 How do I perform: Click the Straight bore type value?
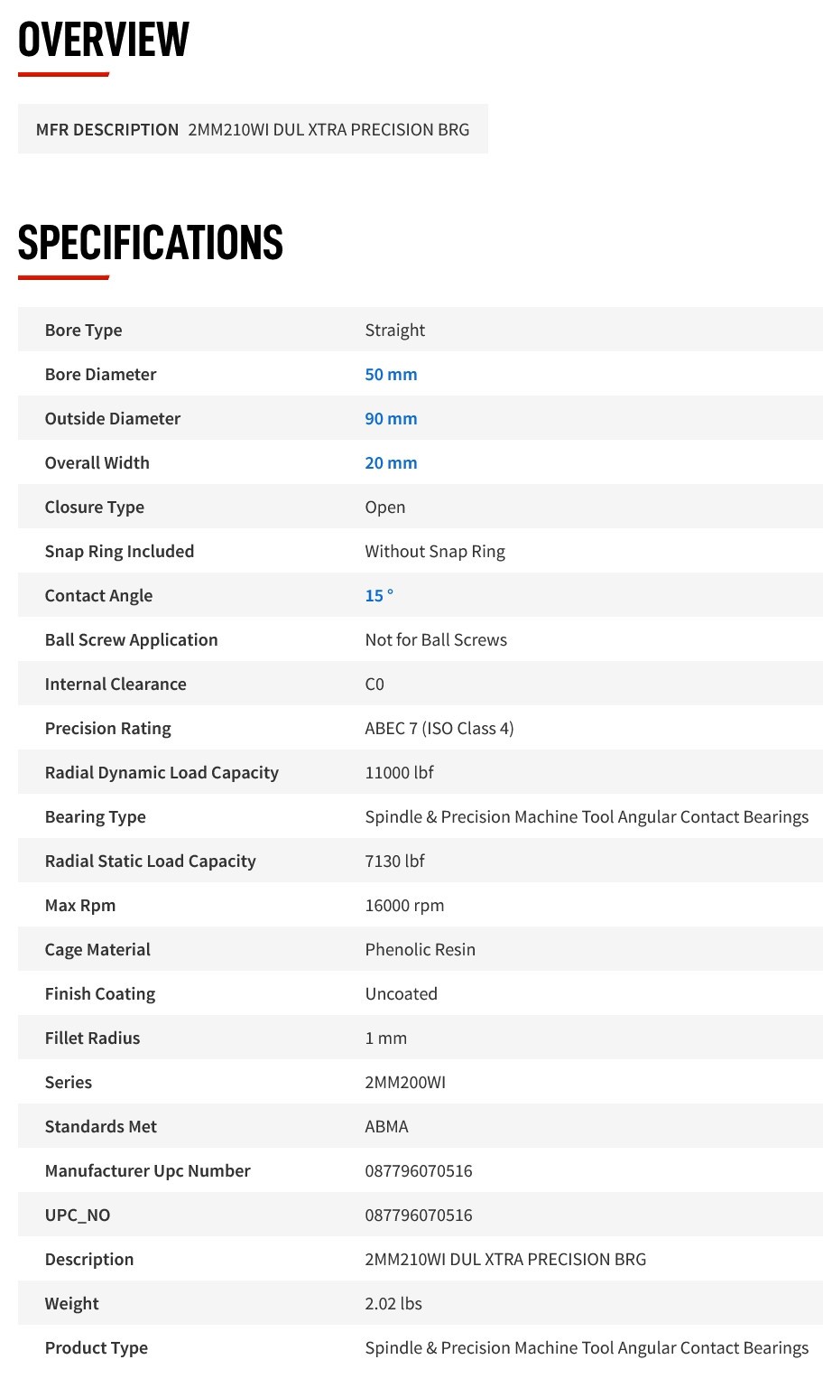394,330
